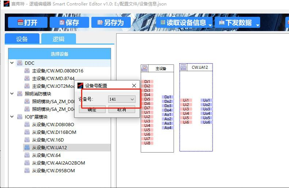The height and width of the screenshot is (188, 289).
Task: Select 从设备/CW.4AI2AO2BOM in the tree
Action: tap(58, 163)
